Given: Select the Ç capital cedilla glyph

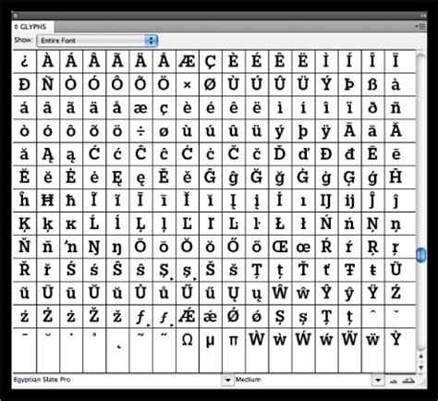Looking at the screenshot, I should 211,62.
